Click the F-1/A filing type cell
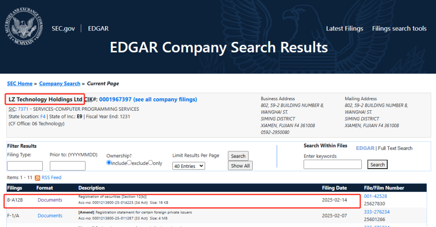This screenshot has width=436, height=227. 13,216
